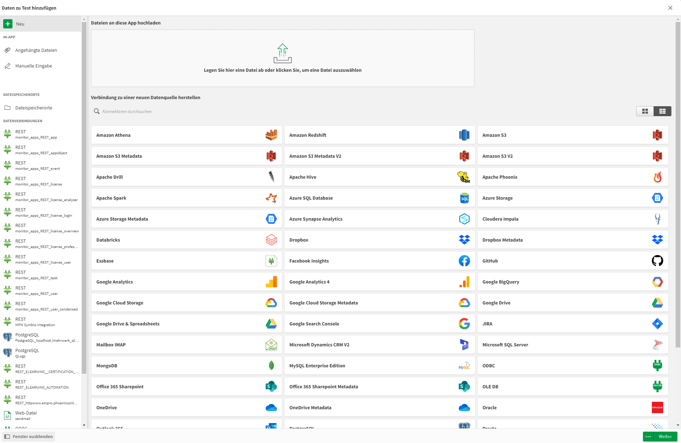
Task: Switch to grid tile view
Action: pyautogui.click(x=645, y=111)
